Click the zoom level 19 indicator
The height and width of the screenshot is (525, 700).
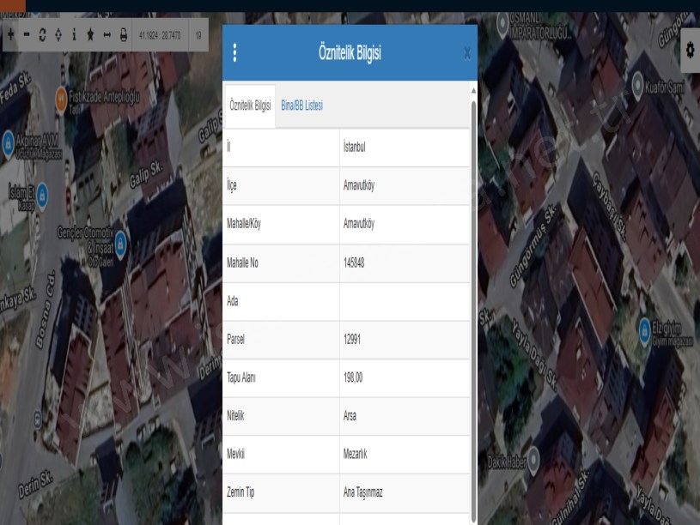[x=198, y=35]
